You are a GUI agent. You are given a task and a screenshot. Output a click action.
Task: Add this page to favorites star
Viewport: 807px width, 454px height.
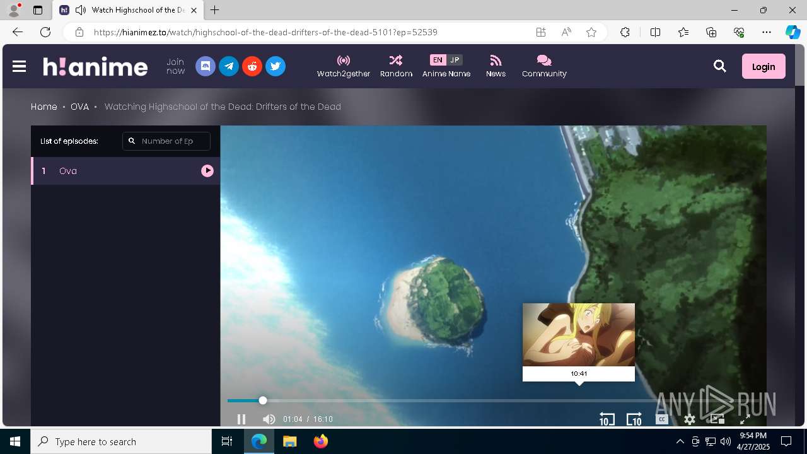(591, 32)
